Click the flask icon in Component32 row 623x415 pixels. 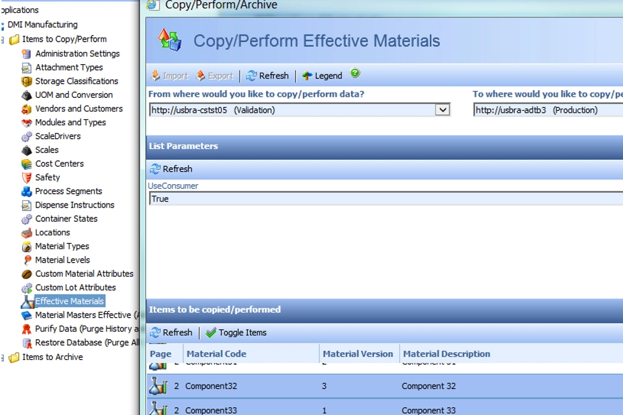point(158,386)
